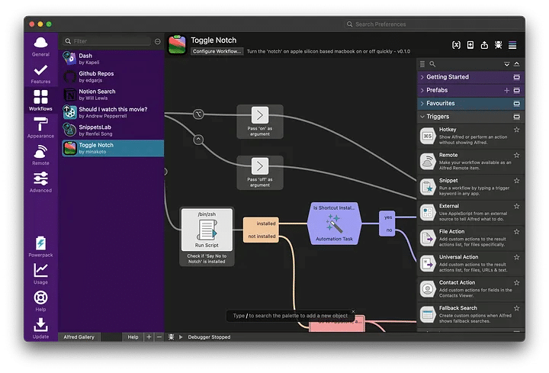Select the Github Repos workflow
The width and height of the screenshot is (549, 373).
[113, 77]
